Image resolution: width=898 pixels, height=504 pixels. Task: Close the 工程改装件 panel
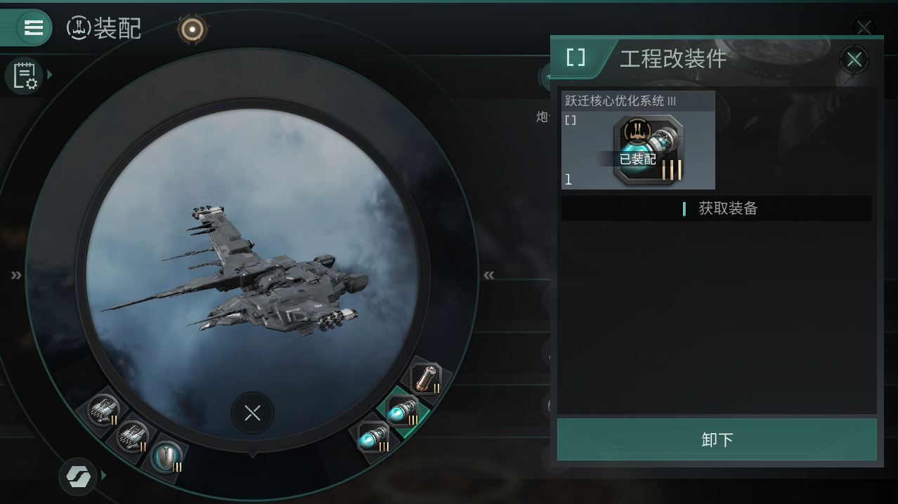point(854,60)
